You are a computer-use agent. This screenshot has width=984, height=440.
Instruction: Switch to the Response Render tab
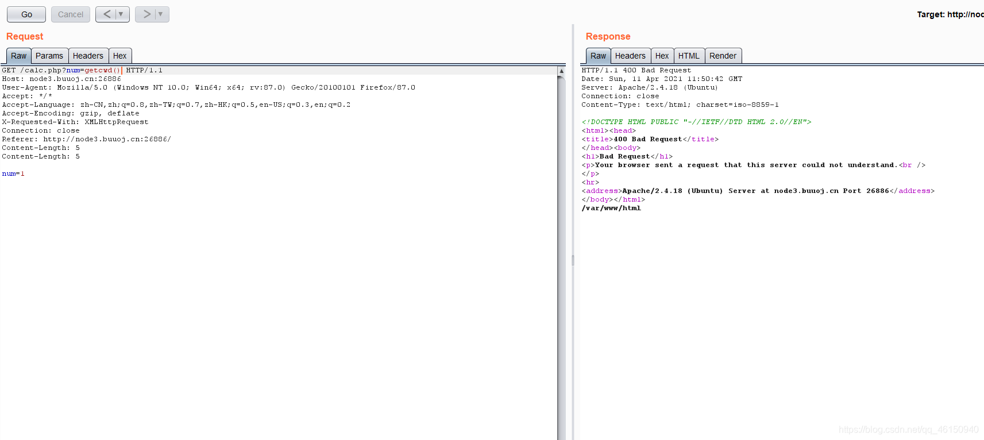[x=723, y=56]
